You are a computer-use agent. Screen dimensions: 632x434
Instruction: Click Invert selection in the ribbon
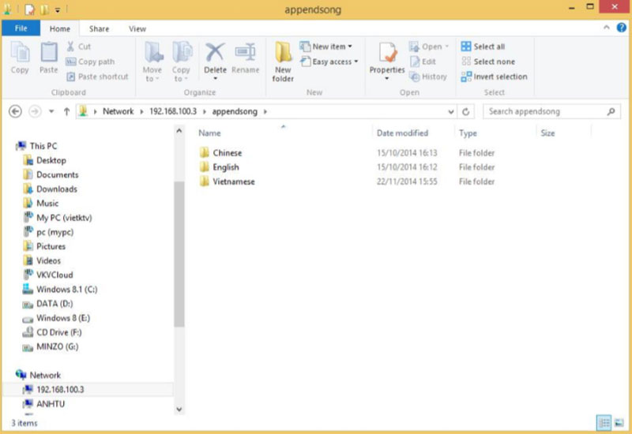[495, 77]
